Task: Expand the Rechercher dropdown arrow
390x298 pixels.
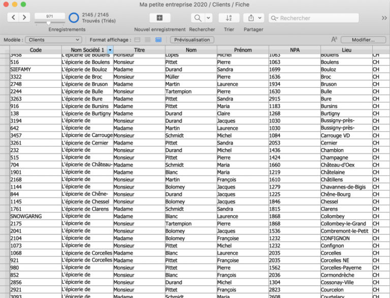Action: (209, 18)
